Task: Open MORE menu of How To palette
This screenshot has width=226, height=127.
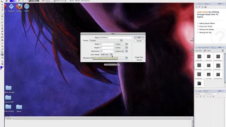Action: tap(220, 4)
